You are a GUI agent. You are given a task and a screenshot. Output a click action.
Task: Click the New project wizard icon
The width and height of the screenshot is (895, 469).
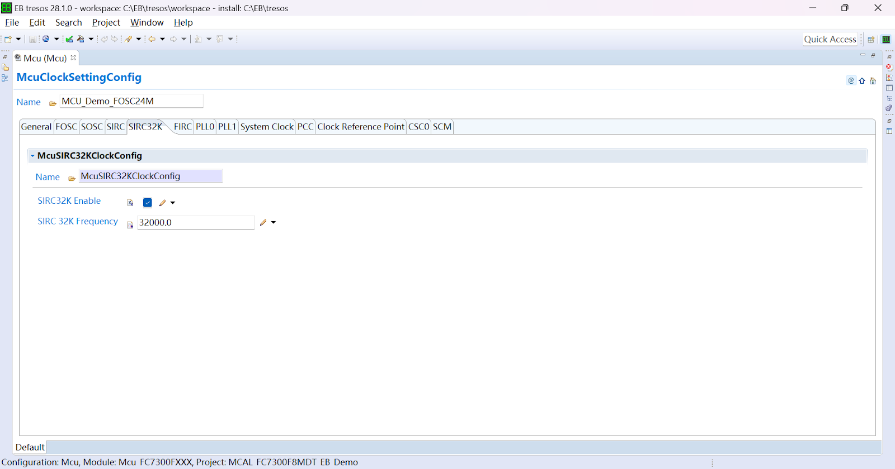[x=8, y=39]
